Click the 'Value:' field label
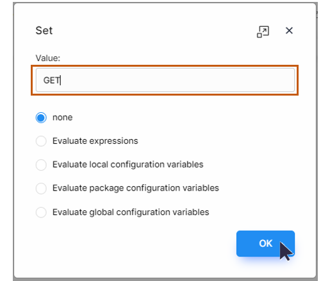The height and width of the screenshot is (281, 330). click(48, 58)
